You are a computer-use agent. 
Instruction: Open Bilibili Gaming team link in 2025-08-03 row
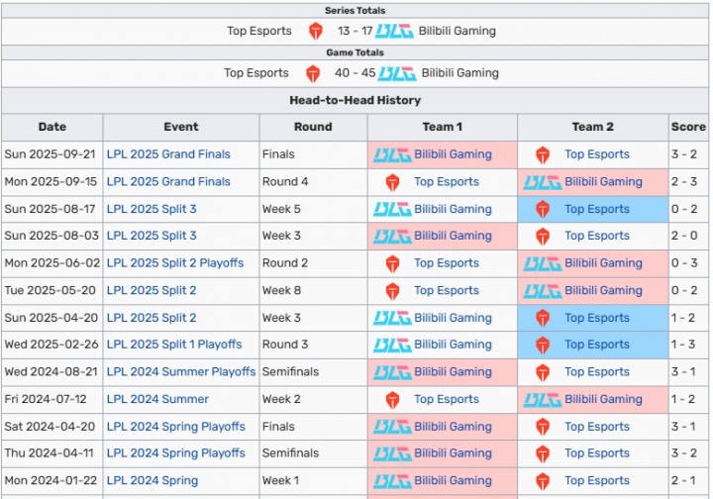click(453, 236)
